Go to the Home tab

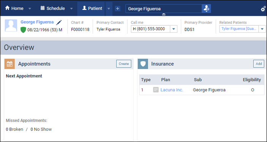point(14,8)
